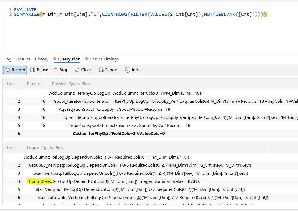Click the Record circle icon

[8, 70]
